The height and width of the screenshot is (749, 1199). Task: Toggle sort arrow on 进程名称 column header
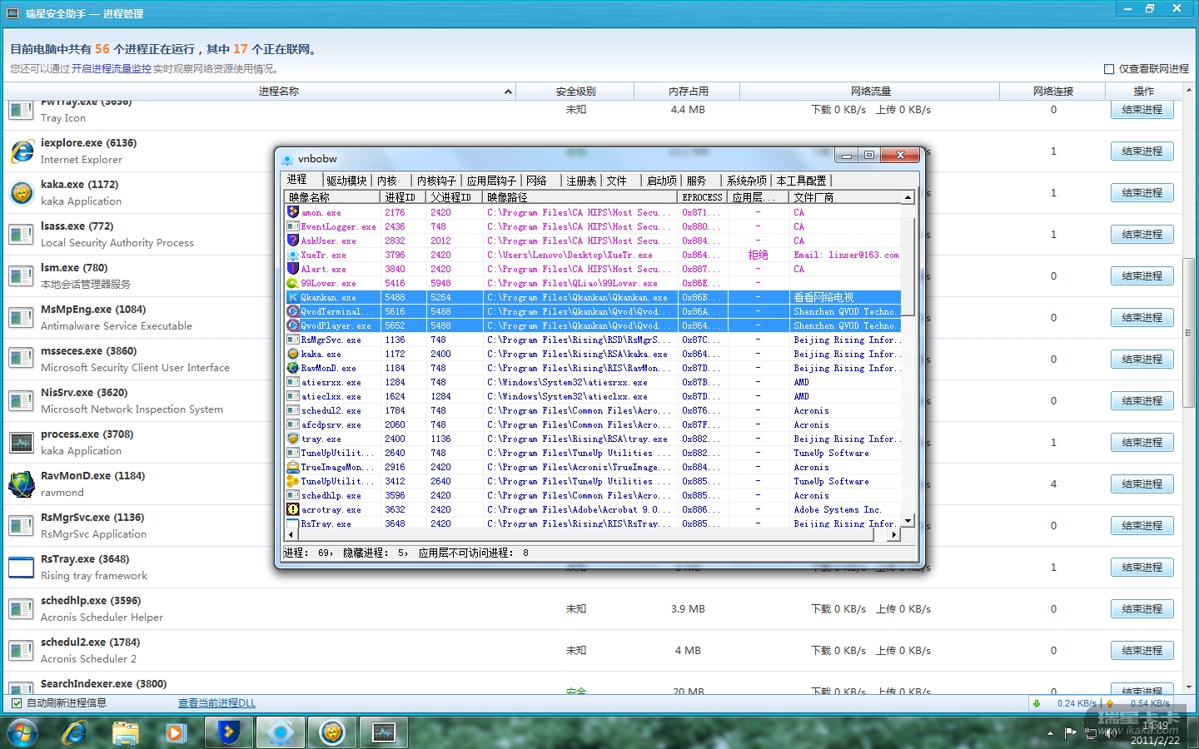[508, 92]
